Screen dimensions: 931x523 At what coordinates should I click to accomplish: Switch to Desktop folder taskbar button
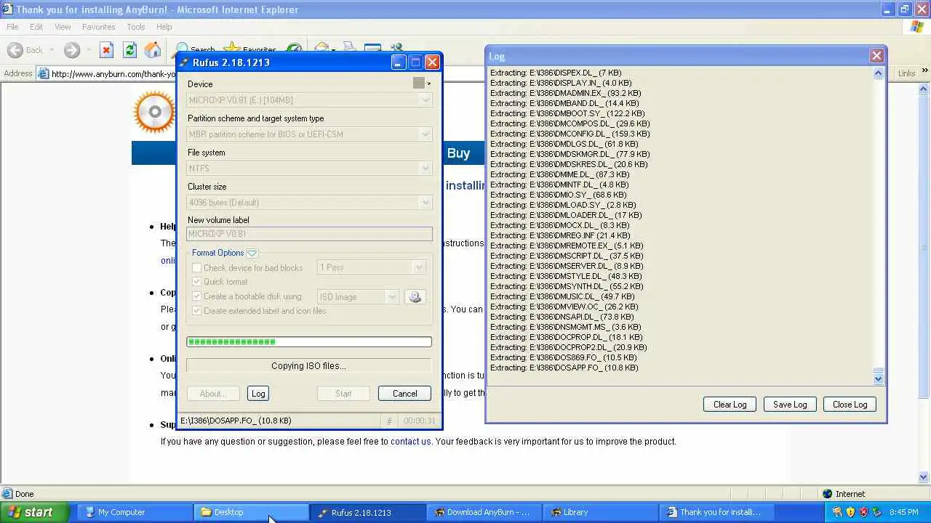click(x=251, y=512)
